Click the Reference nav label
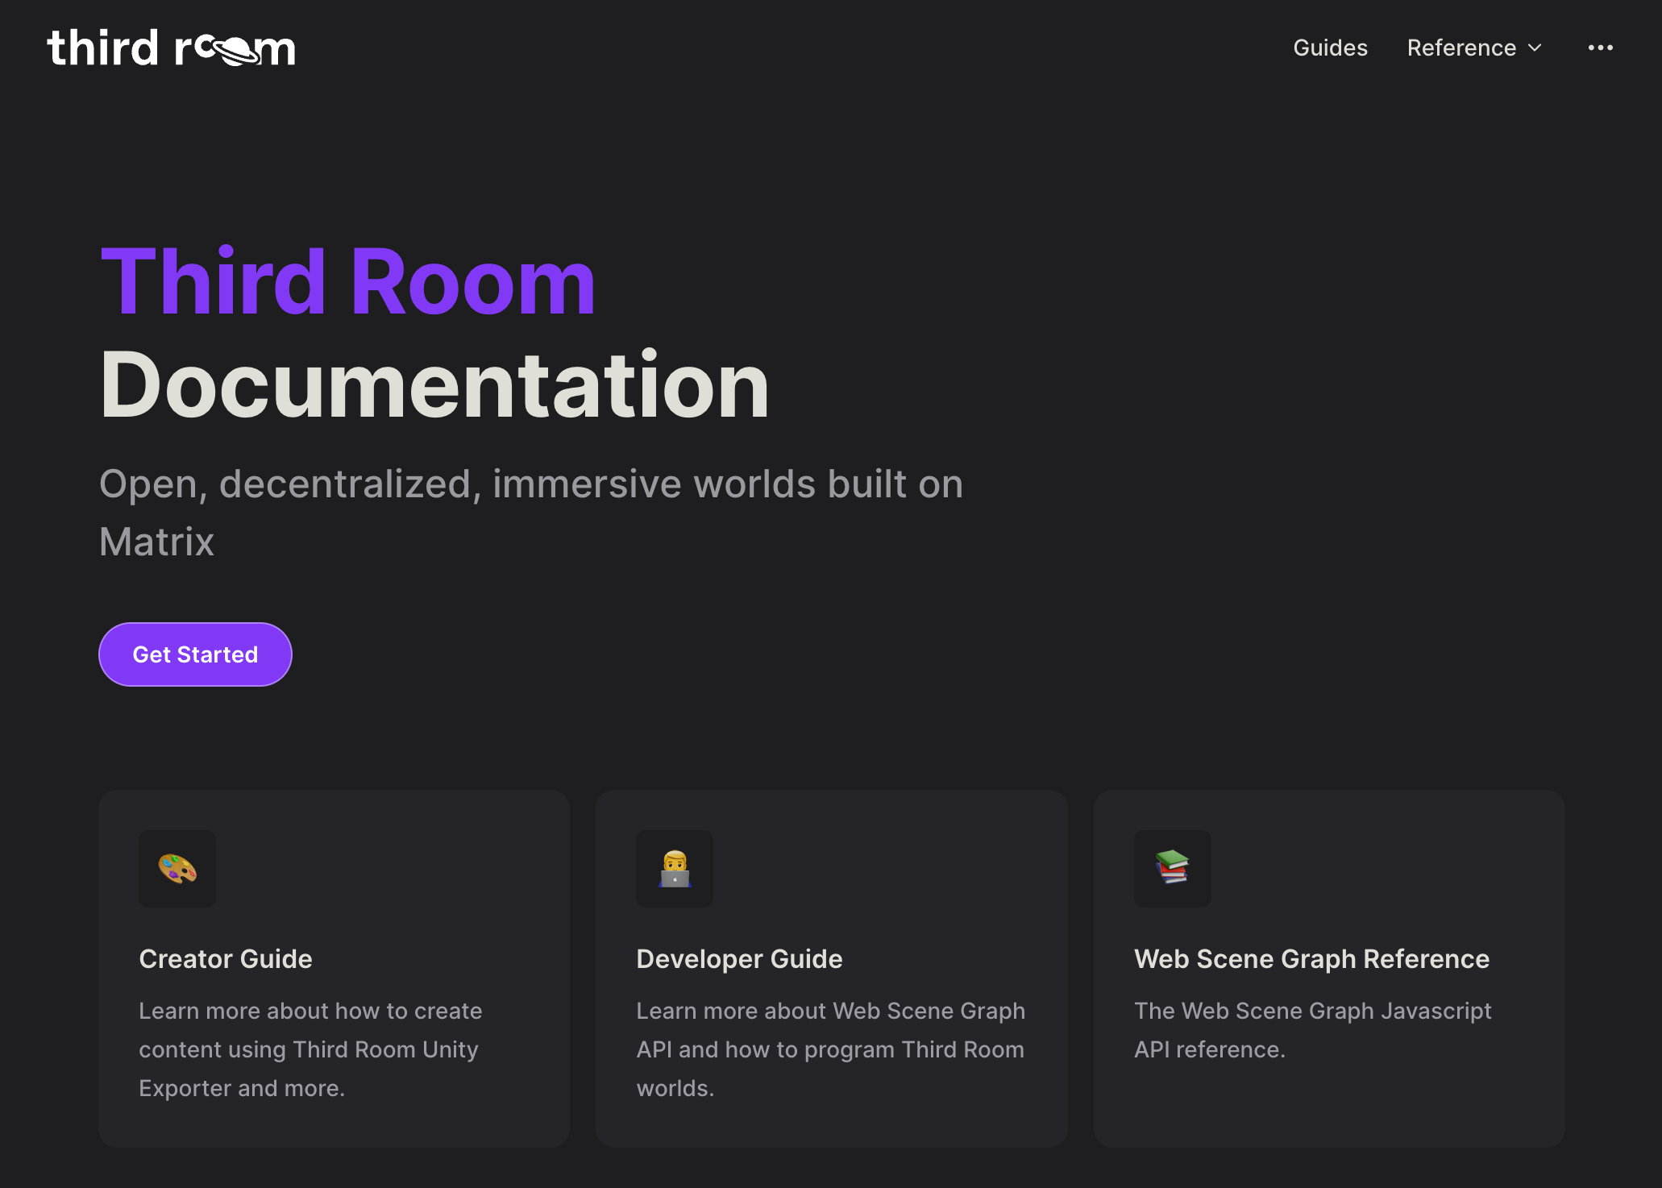 pyautogui.click(x=1460, y=48)
